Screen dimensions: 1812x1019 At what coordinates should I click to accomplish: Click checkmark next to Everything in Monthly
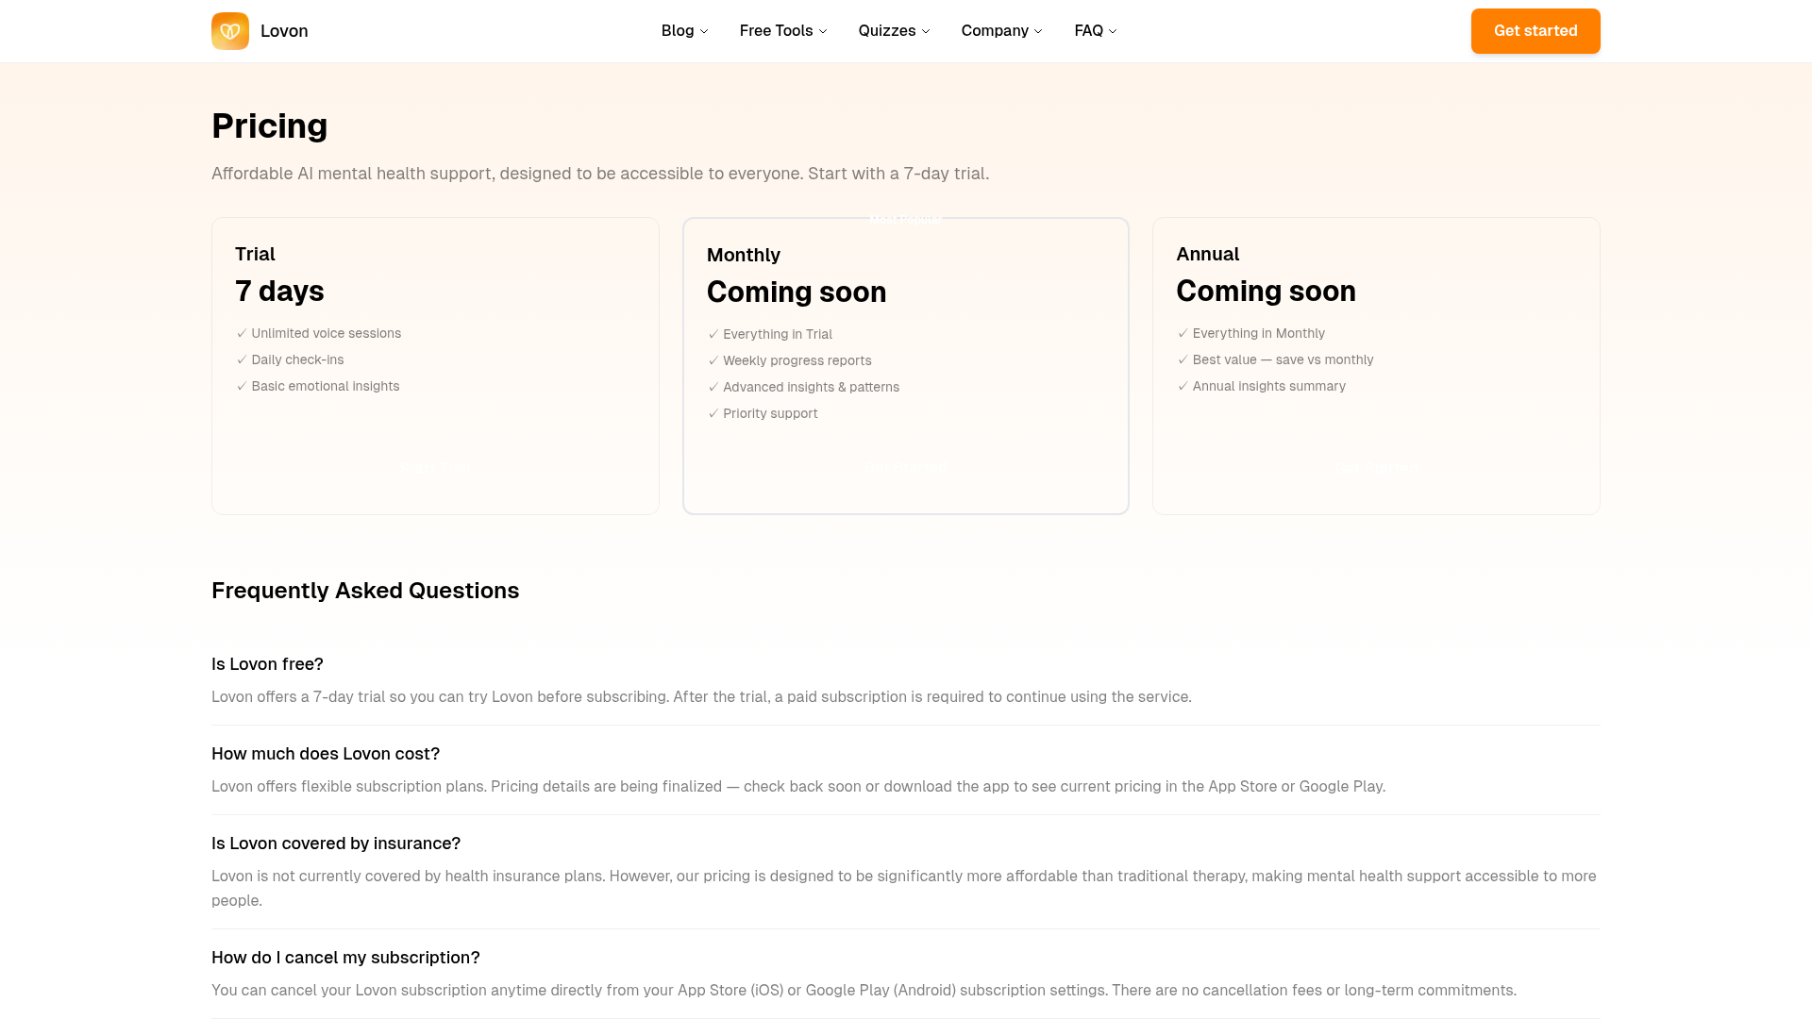(x=1183, y=333)
